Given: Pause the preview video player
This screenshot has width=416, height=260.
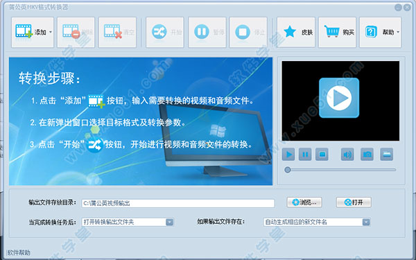Looking at the screenshot, I should coord(305,155).
